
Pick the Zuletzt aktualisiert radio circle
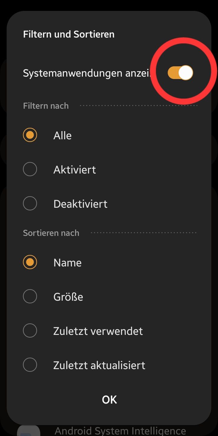[x=30, y=365]
